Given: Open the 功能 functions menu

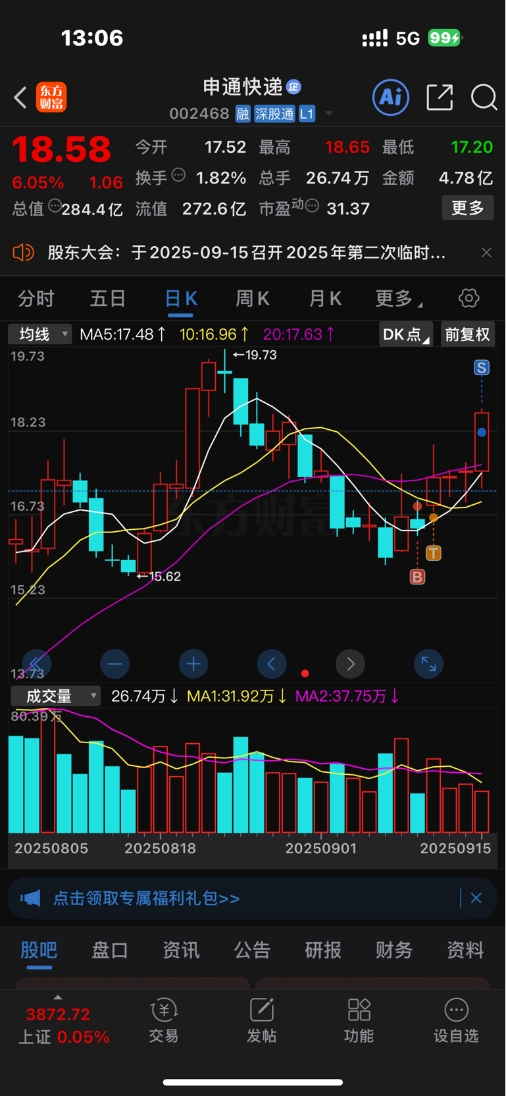Looking at the screenshot, I should tap(359, 1021).
